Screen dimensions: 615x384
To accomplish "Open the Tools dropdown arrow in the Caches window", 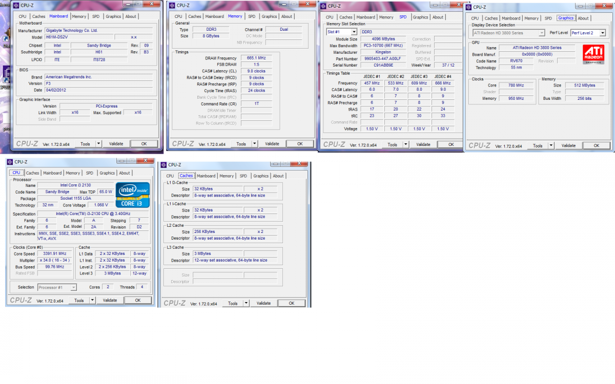I will click(246, 303).
